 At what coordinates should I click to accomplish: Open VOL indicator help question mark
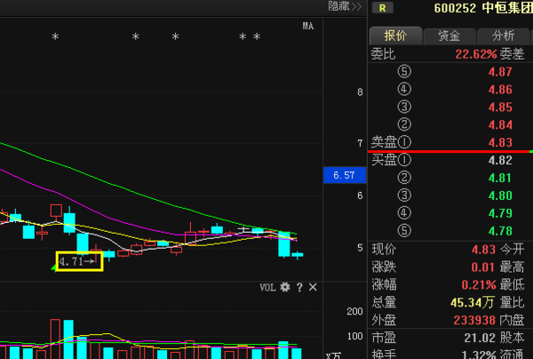pyautogui.click(x=299, y=288)
